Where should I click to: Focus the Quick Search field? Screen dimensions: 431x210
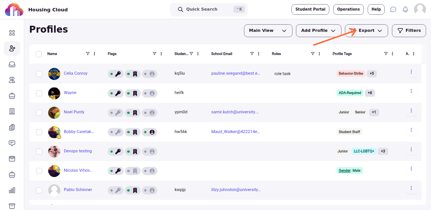(209, 9)
